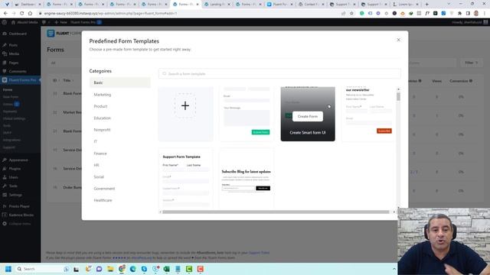Click the Search a form template field

(279, 74)
